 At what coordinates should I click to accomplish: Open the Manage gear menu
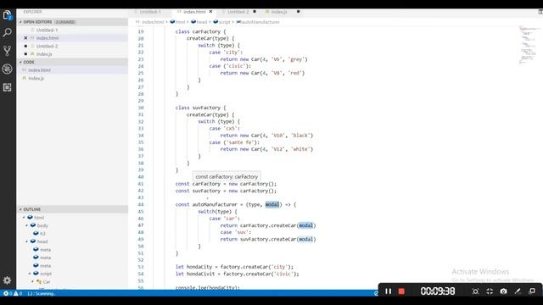point(8,280)
